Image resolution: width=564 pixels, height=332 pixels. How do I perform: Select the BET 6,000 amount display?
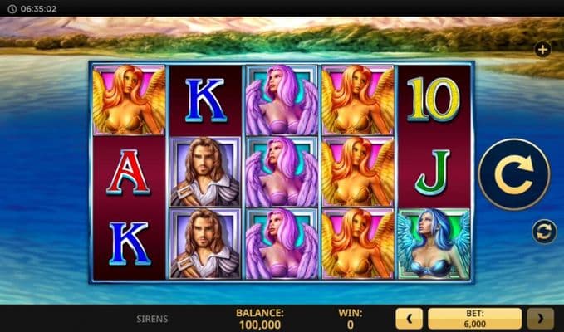pos(475,319)
